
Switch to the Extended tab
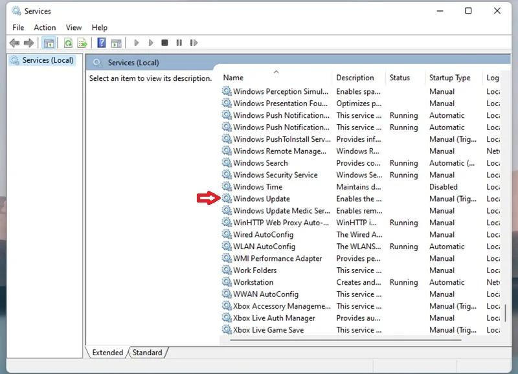[x=107, y=353]
